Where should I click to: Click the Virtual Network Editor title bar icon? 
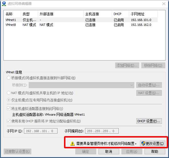[4, 4]
